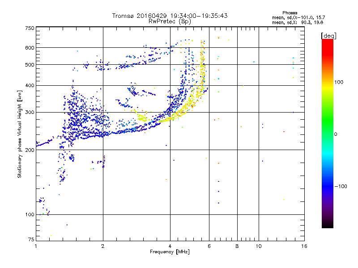Click the 'RwPretec (8p)' subtitle
The image size is (358, 268).
pos(170,21)
